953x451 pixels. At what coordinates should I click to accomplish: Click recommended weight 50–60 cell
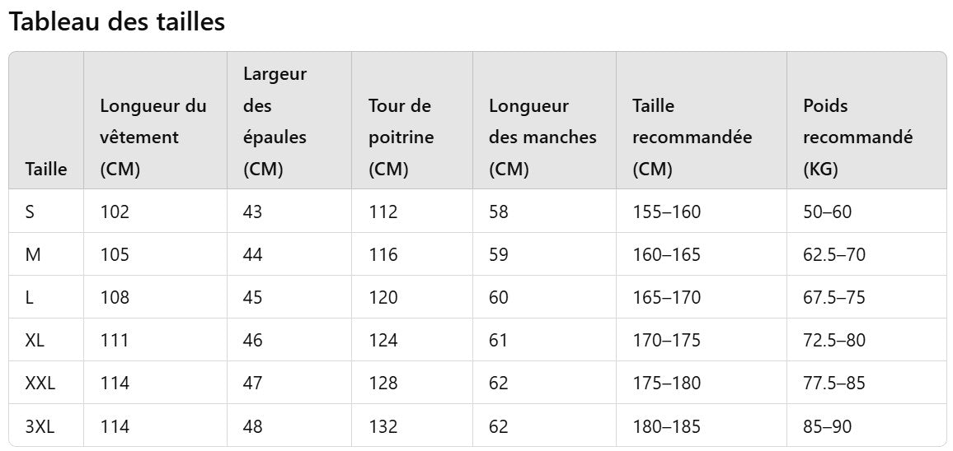[827, 212]
